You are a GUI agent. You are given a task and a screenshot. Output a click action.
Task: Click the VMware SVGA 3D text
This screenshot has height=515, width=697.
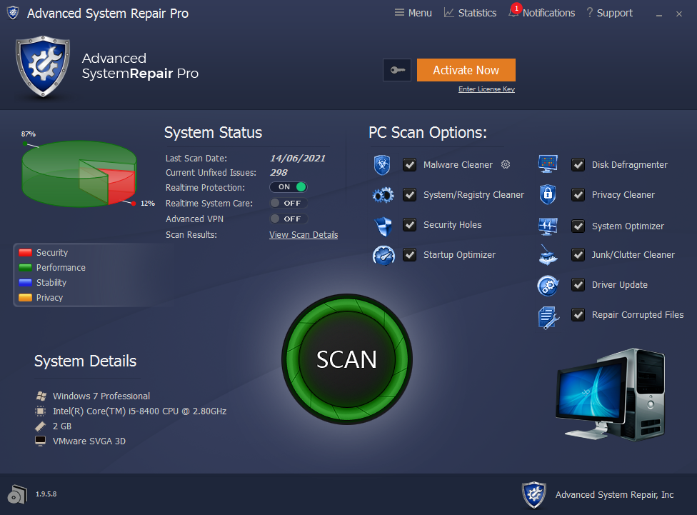pos(89,441)
